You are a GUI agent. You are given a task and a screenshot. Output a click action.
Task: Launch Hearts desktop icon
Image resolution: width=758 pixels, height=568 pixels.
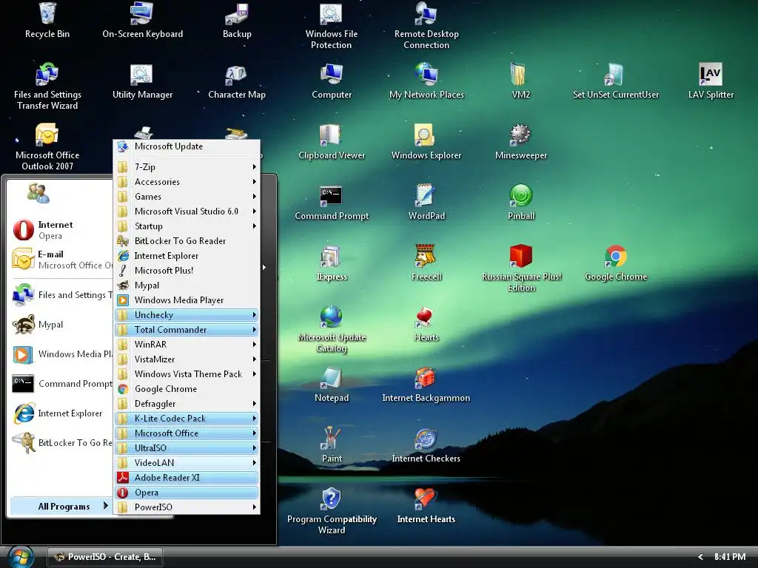click(x=426, y=324)
